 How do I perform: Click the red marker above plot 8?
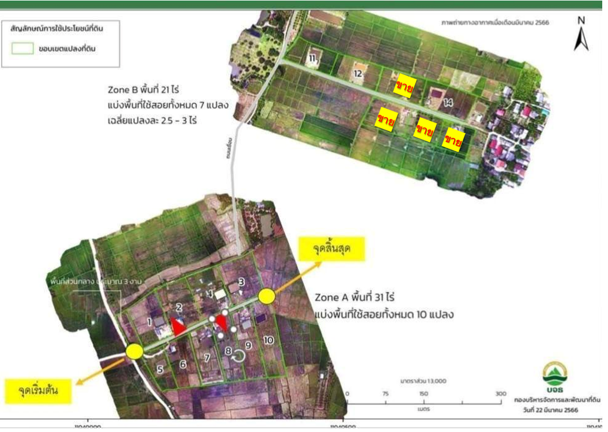point(221,322)
